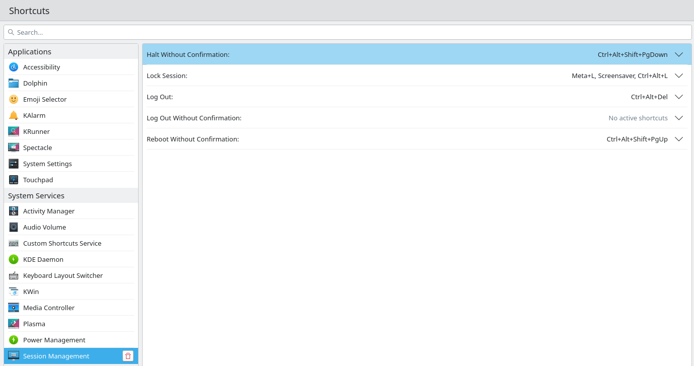The image size is (694, 366).
Task: Expand the Log Out shortcut chevron
Action: click(679, 97)
